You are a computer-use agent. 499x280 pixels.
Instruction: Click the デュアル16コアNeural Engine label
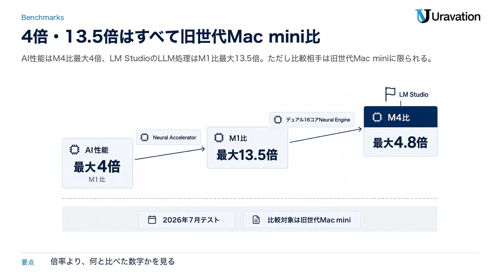tap(318, 120)
